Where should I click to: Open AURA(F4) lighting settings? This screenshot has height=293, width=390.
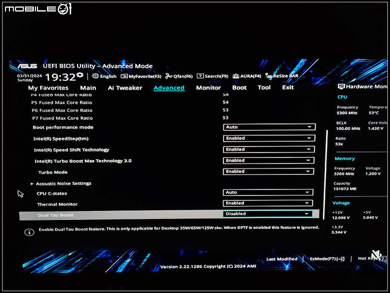[246, 76]
